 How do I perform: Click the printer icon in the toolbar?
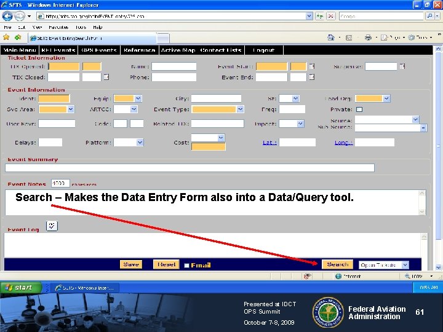coord(368,38)
